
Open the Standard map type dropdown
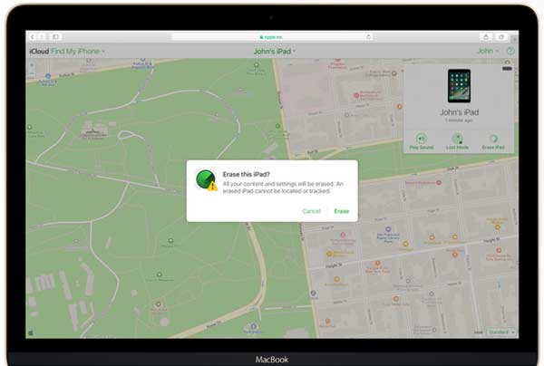click(x=501, y=332)
